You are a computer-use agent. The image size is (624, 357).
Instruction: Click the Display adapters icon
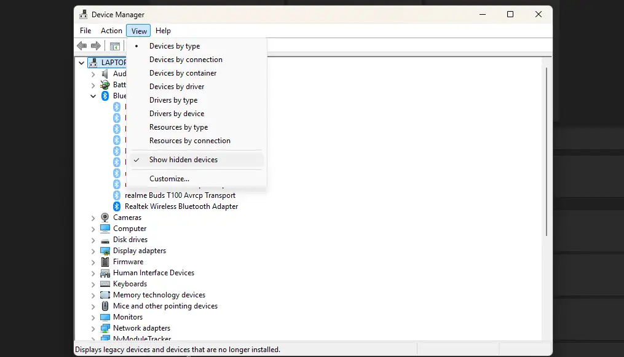pos(104,251)
